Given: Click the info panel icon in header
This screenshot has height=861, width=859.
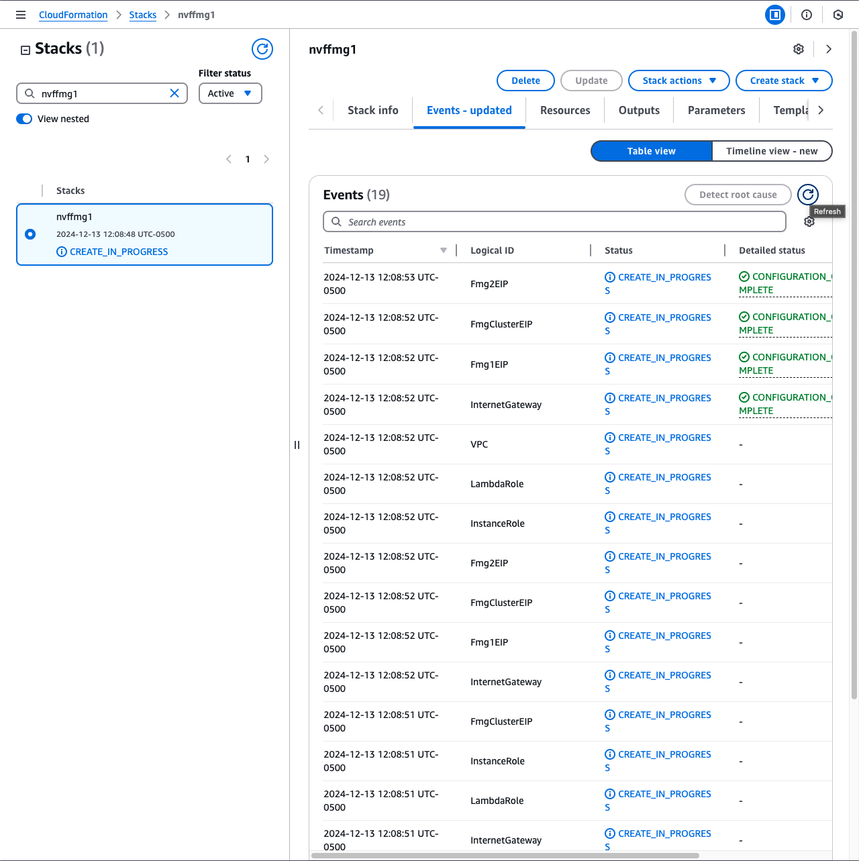Looking at the screenshot, I should click(x=807, y=15).
